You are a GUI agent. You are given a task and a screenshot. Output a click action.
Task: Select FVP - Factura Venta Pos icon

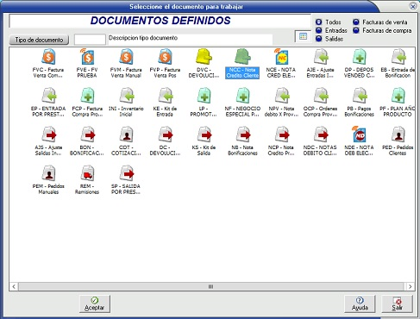pyautogui.click(x=165, y=57)
